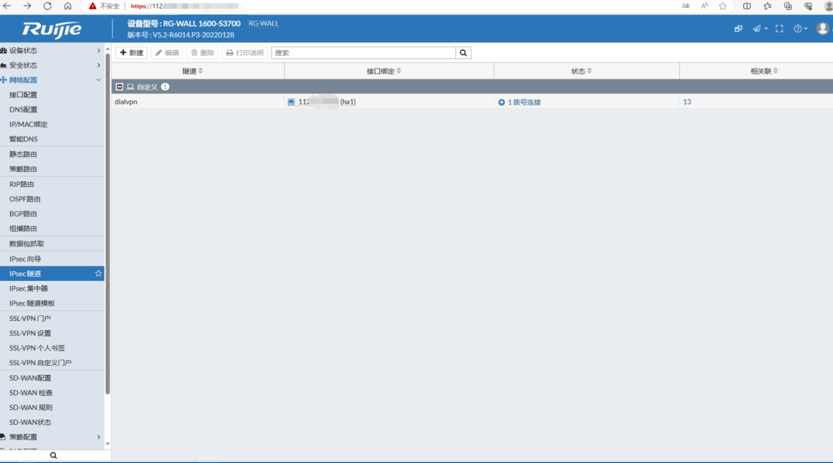Click the search magnifier button in toolbar
Viewport: 833px width, 463px height.
coord(464,53)
